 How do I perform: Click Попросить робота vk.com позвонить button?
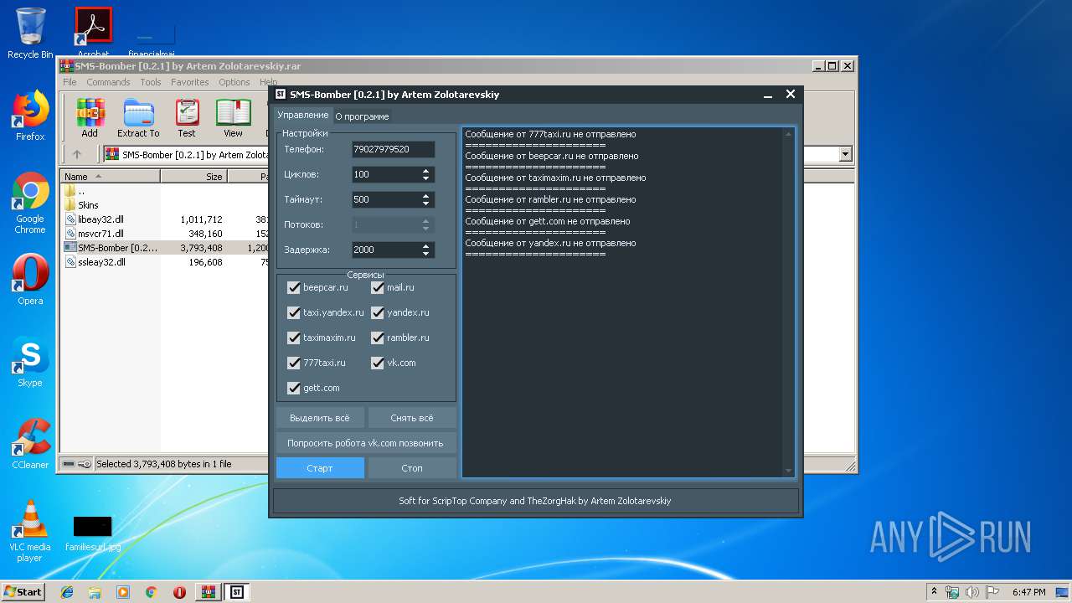pos(366,443)
